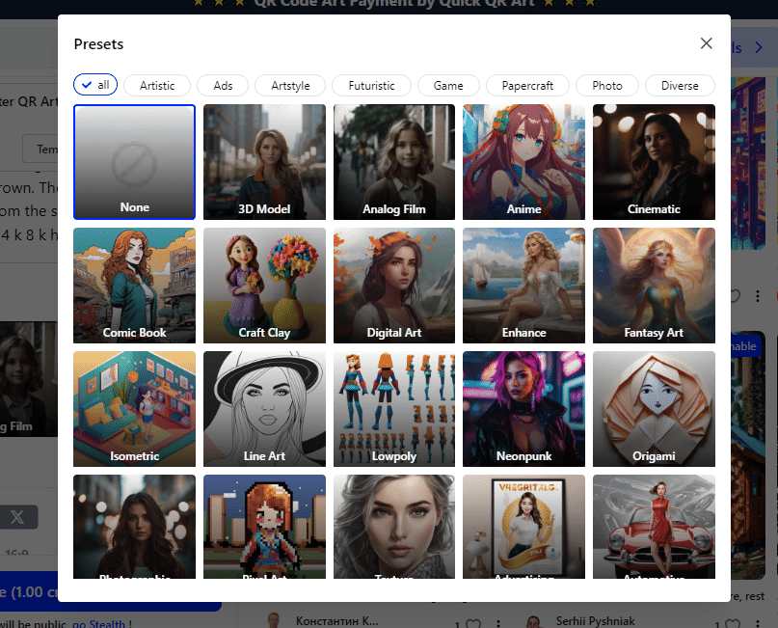Choose the Photographic portrait preset
Screen dimensions: 778x628
134,527
